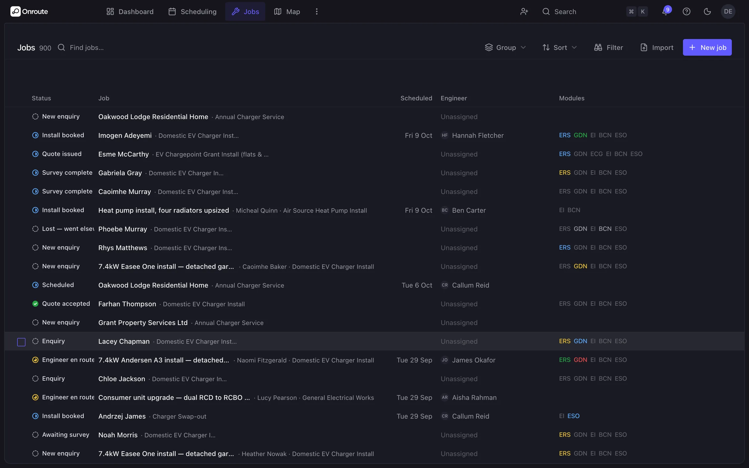The height and width of the screenshot is (468, 749).
Task: Click the Lost status icon for Phoebe Murray
Action: coord(35,229)
